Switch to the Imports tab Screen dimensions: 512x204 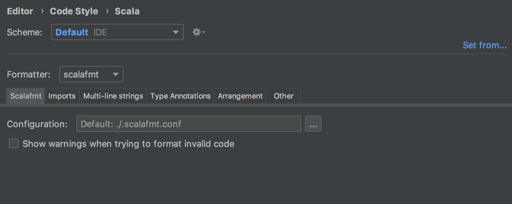click(62, 96)
